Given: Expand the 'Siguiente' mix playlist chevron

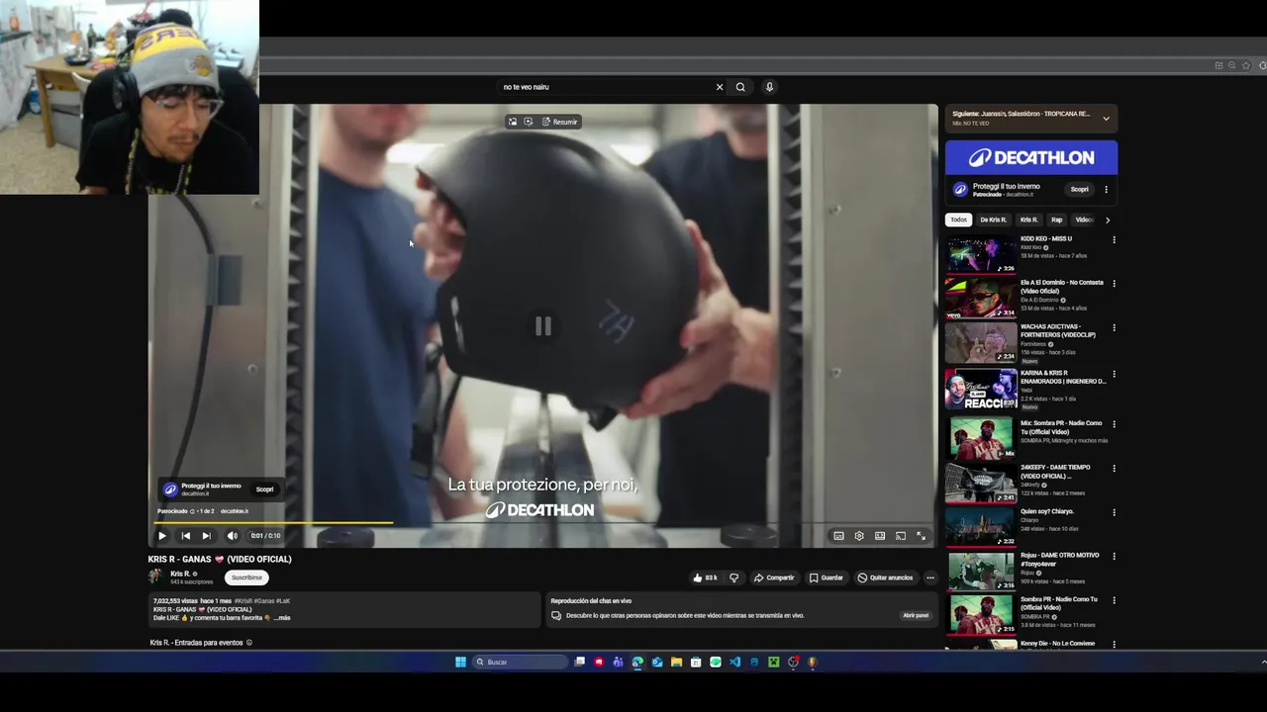Looking at the screenshot, I should click(1106, 119).
